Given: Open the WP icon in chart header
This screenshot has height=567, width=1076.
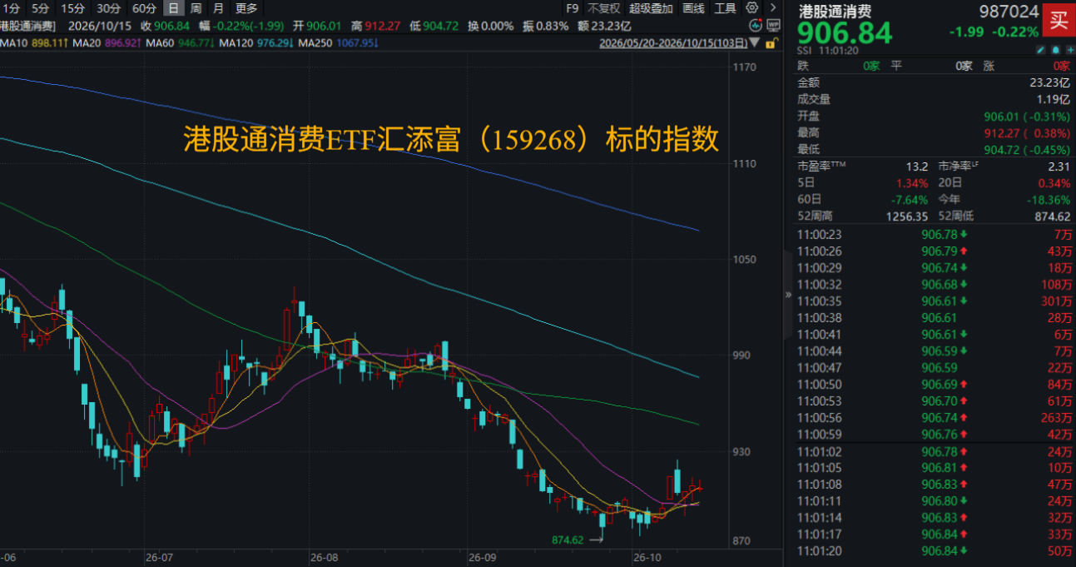Looking at the screenshot, I should (773, 25).
